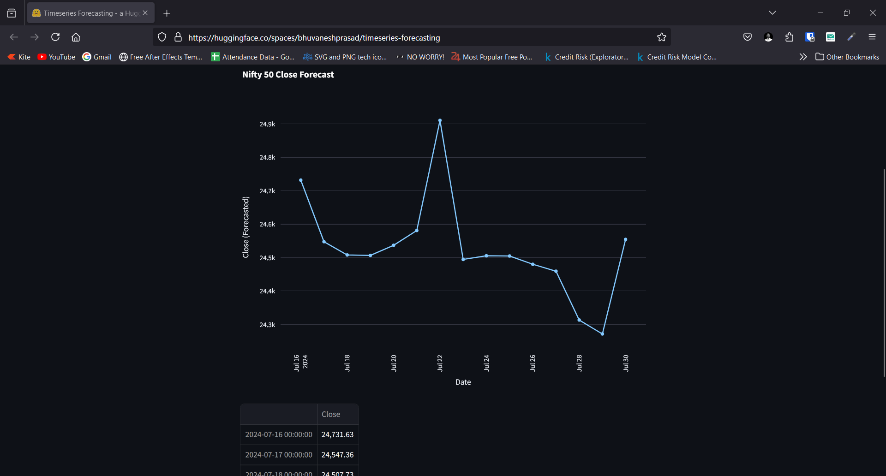Click the Date x-axis label
Screen dimensions: 886x476
[463, 382]
